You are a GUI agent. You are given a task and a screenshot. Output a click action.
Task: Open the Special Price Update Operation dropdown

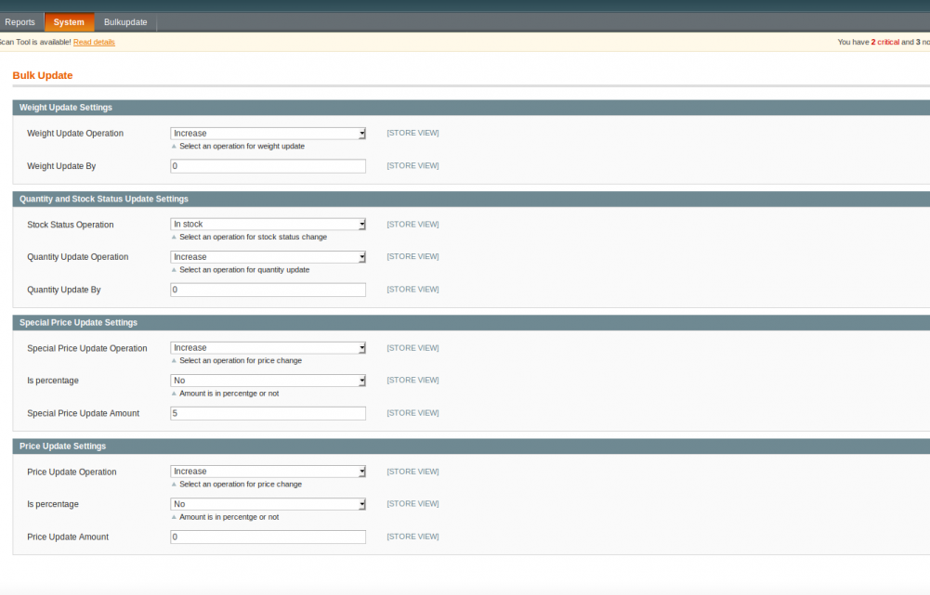[x=268, y=347]
